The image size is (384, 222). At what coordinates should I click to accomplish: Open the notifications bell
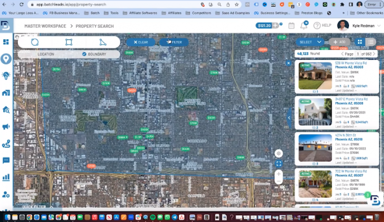click(x=304, y=25)
